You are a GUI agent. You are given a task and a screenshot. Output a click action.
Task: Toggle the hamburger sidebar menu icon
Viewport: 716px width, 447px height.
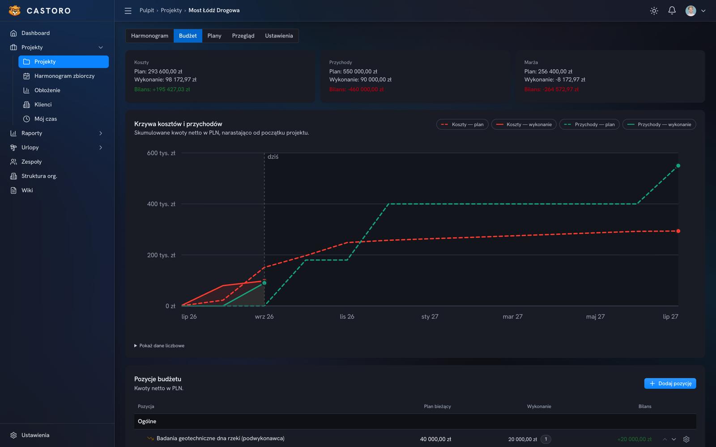(128, 11)
